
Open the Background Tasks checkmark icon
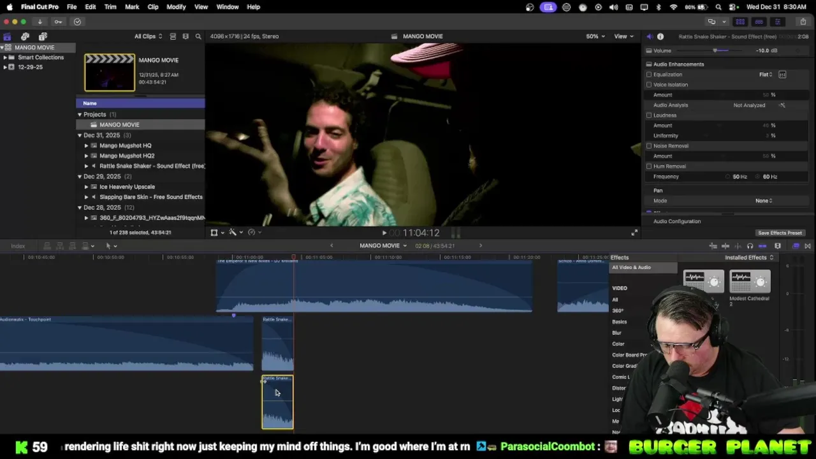(x=77, y=22)
